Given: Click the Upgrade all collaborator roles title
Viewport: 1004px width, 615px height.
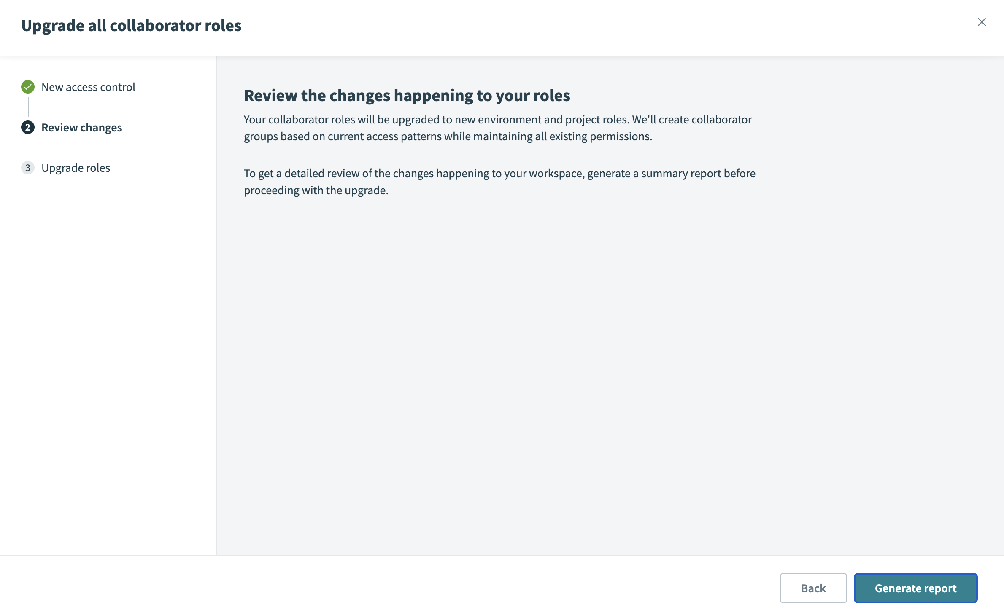Looking at the screenshot, I should [x=132, y=25].
